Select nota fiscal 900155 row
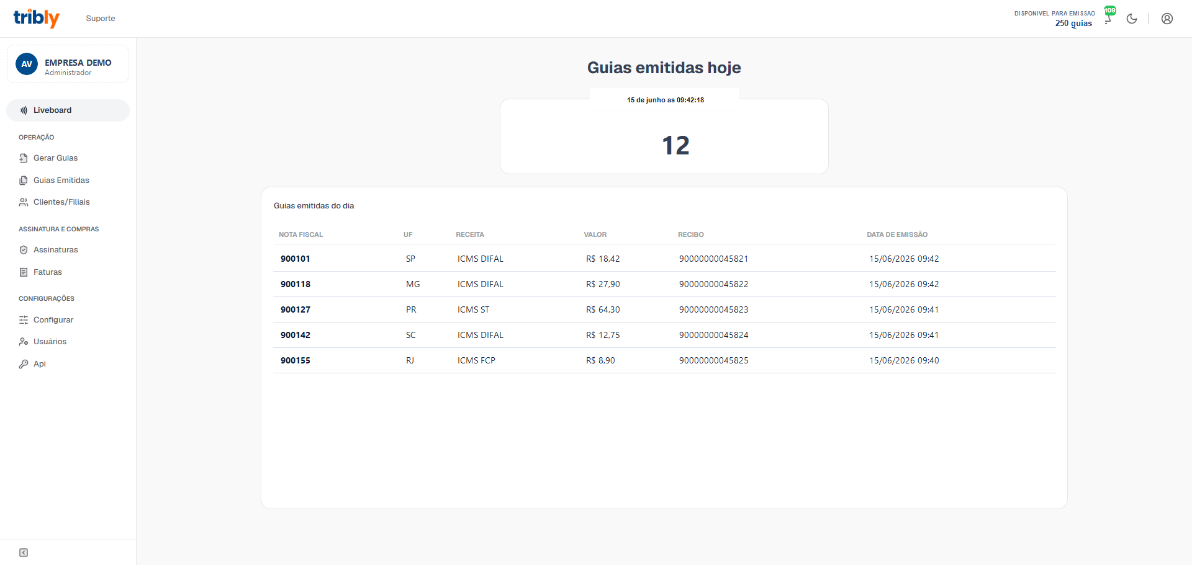 (x=664, y=360)
